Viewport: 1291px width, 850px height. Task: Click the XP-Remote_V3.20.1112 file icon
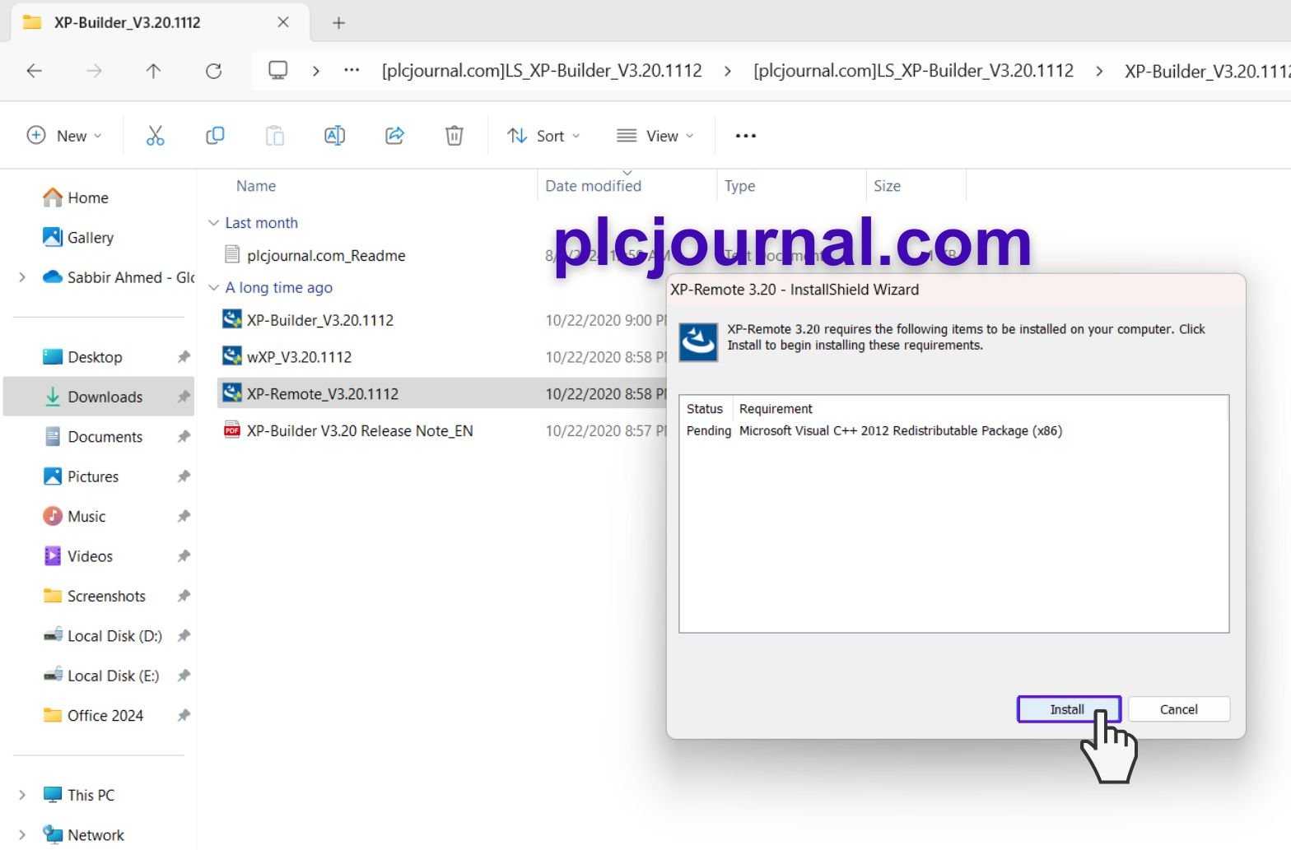[232, 393]
